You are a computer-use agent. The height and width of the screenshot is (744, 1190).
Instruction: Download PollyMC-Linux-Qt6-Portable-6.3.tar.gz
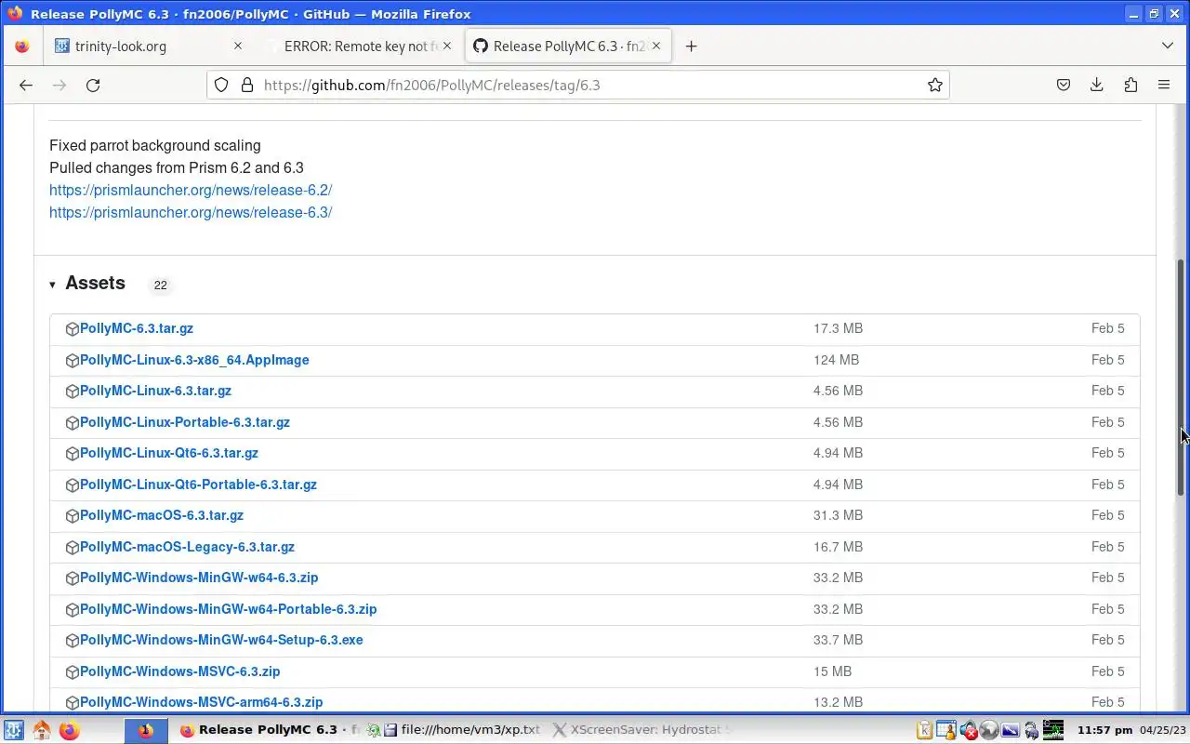click(198, 485)
